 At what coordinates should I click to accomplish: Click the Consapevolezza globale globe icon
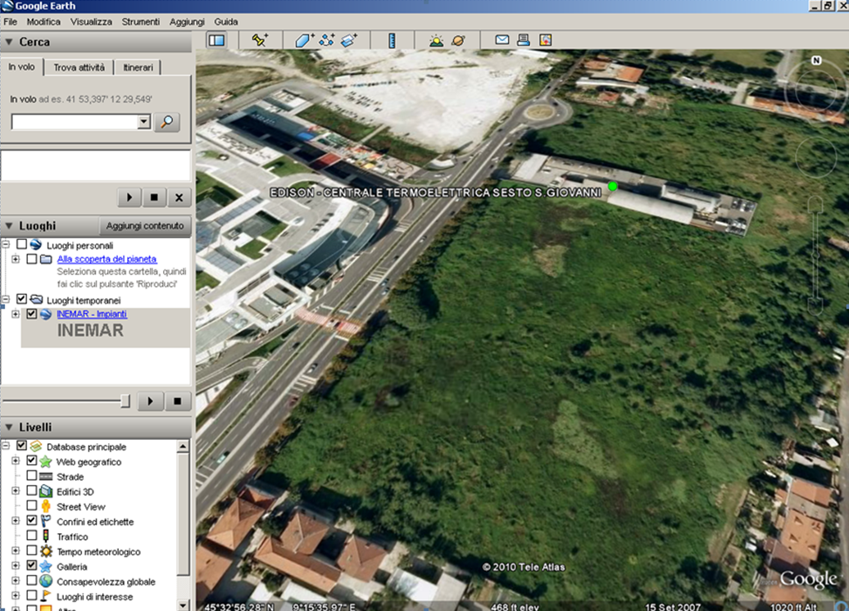46,582
